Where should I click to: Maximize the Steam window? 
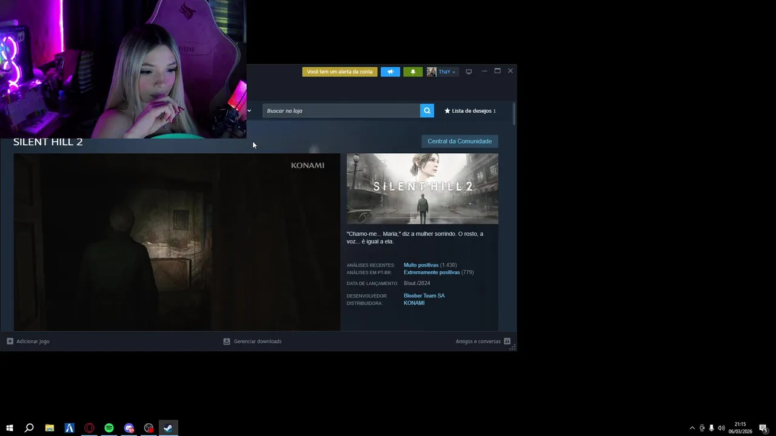[x=497, y=71]
